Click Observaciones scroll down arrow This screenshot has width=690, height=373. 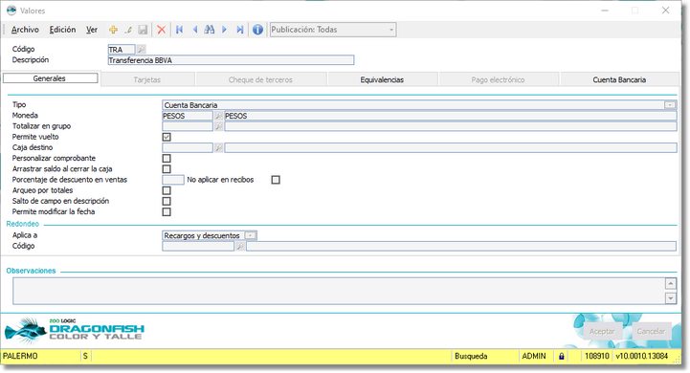pyautogui.click(x=670, y=298)
